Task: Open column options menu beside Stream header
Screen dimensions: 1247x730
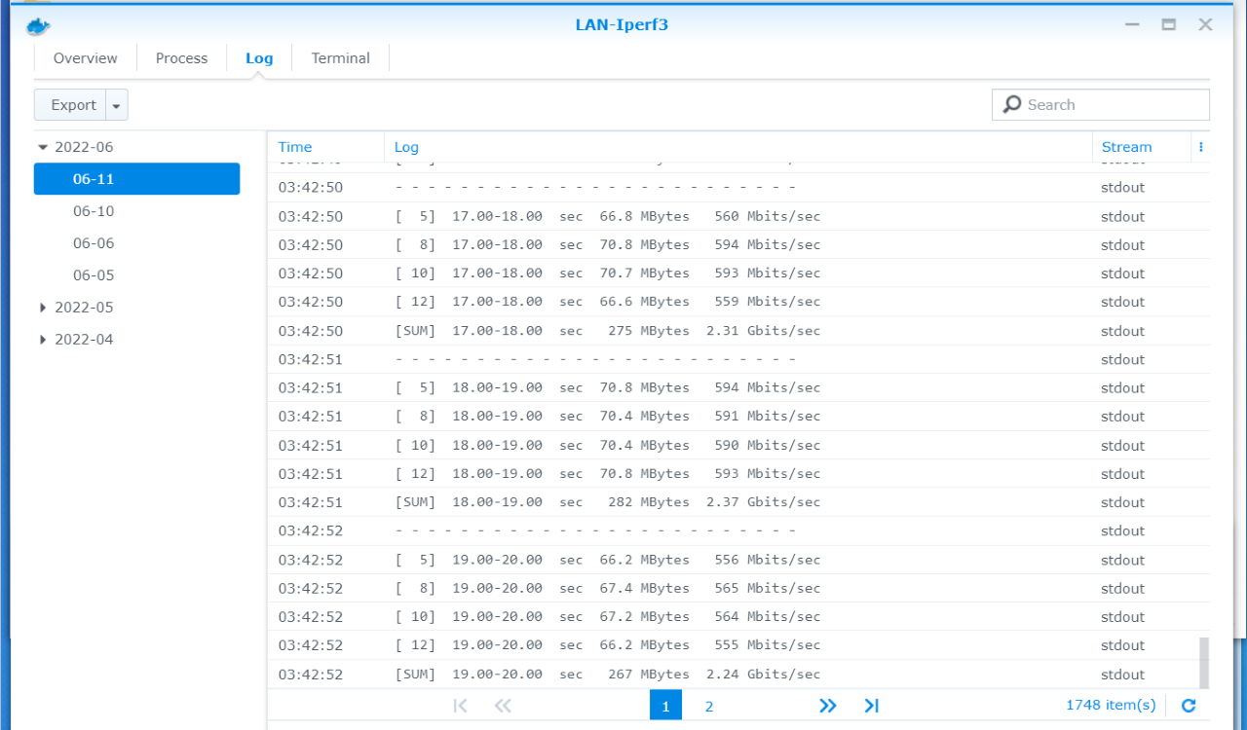Action: [1200, 147]
